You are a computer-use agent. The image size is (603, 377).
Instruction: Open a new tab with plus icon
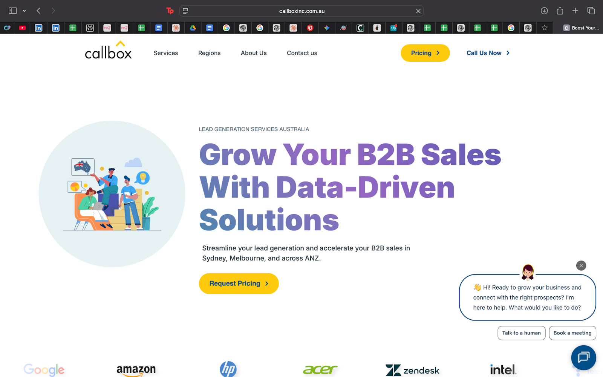(575, 11)
